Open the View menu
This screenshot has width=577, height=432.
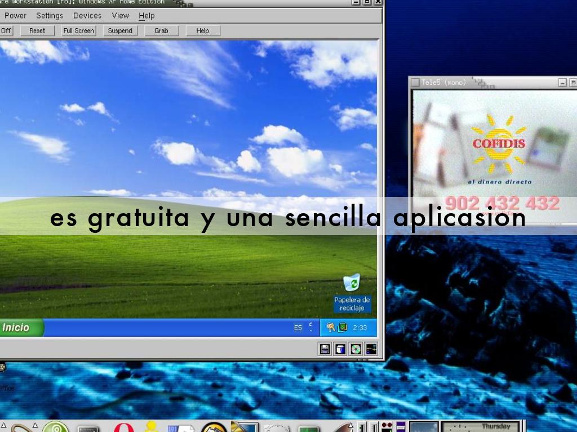click(x=121, y=16)
